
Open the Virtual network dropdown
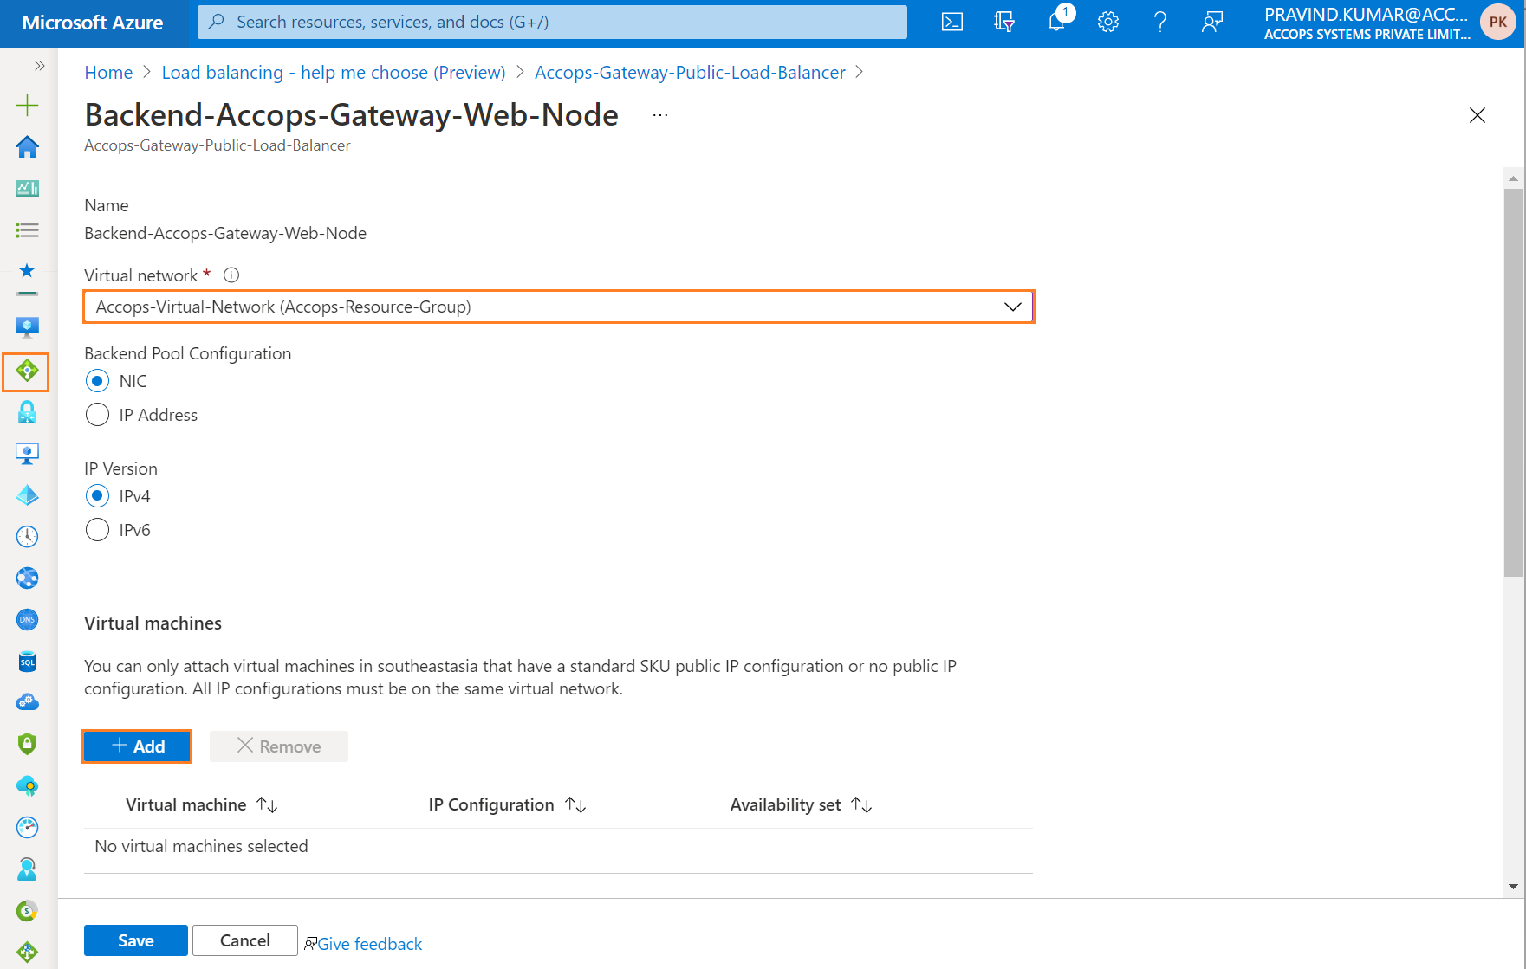[559, 307]
